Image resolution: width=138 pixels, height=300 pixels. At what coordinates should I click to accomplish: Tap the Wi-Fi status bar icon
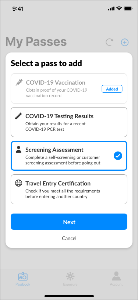(119, 8)
